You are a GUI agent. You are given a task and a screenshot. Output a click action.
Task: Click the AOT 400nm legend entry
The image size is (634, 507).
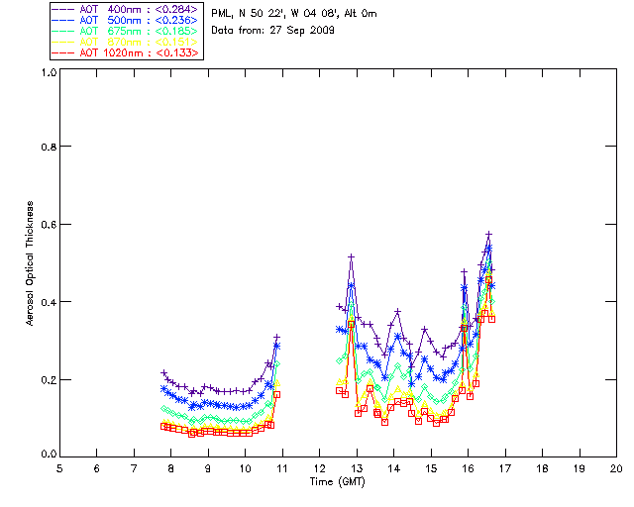tap(126, 9)
